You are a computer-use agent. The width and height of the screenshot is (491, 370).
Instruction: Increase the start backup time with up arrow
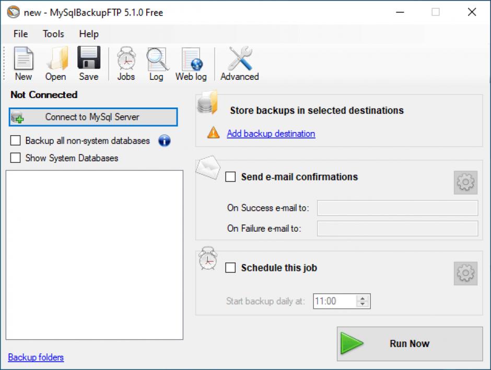click(363, 298)
